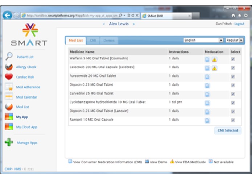Uncheck the Warfarin select checkbox
Image resolution: width=252 pixels, height=179 pixels.
pyautogui.click(x=233, y=59)
